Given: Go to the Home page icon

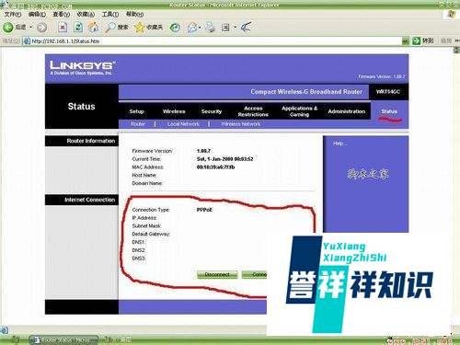Looking at the screenshot, I should coord(94,28).
